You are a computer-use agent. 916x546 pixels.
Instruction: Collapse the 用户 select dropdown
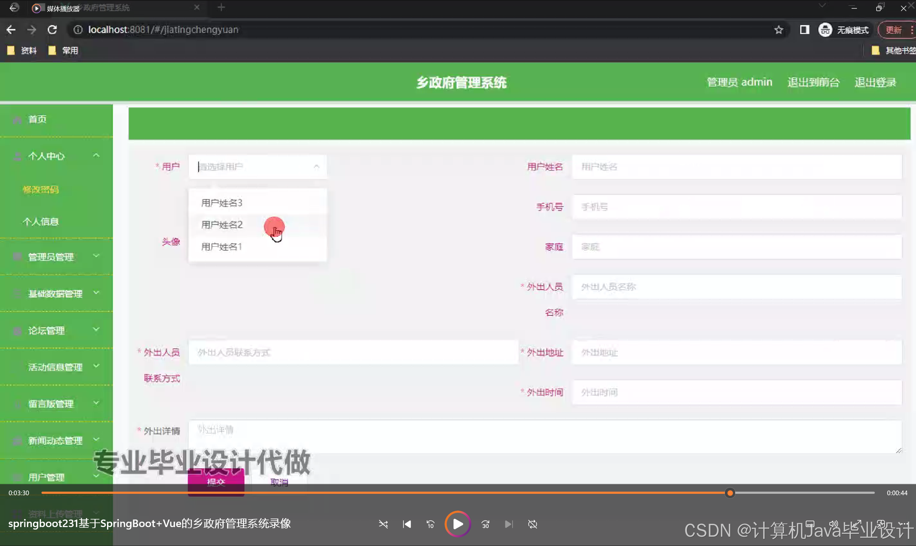[316, 167]
